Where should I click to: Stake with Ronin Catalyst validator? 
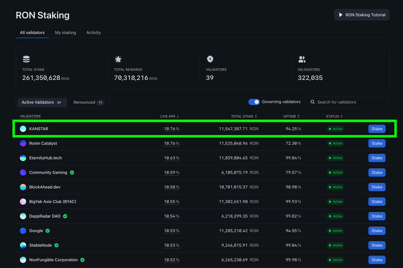pos(377,143)
